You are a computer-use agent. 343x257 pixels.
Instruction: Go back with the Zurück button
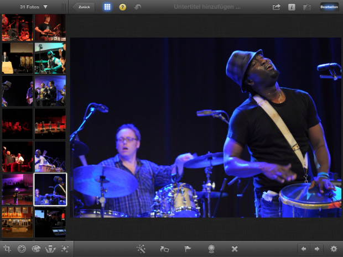[84, 7]
